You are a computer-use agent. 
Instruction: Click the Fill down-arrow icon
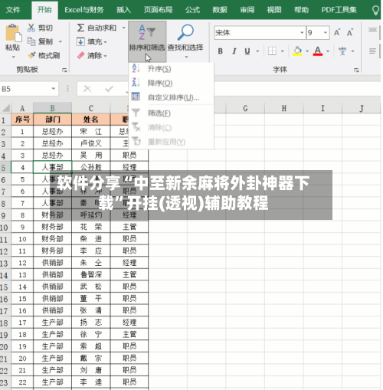pos(80,41)
